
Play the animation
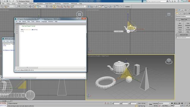[x=177, y=103]
